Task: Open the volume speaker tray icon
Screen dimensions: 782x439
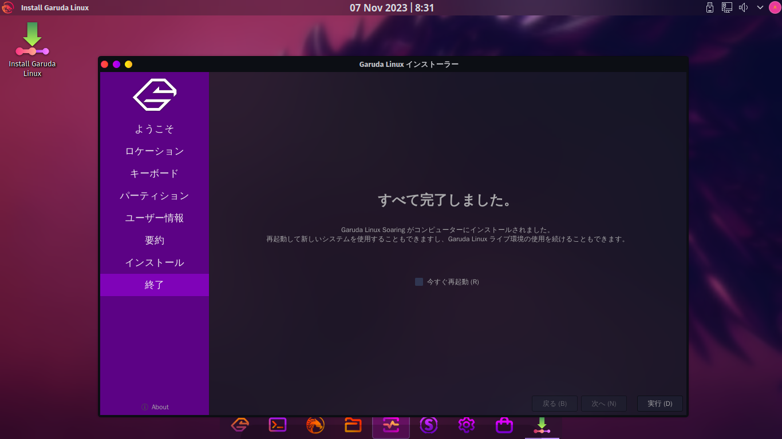Action: coord(744,7)
